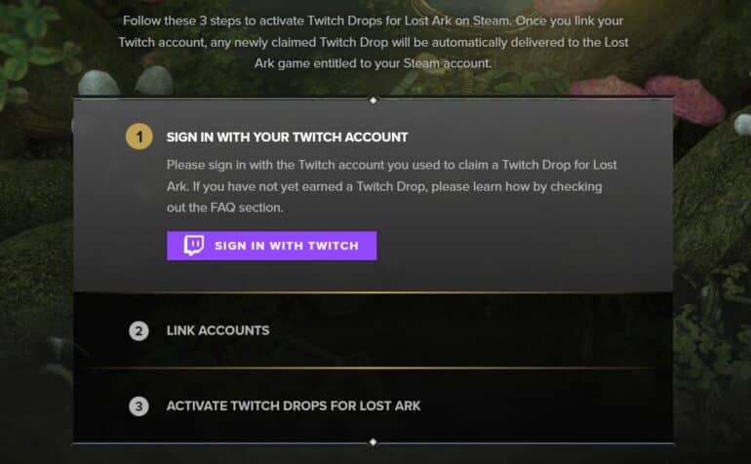
Task: Click the number 2 step badge
Action: [139, 330]
